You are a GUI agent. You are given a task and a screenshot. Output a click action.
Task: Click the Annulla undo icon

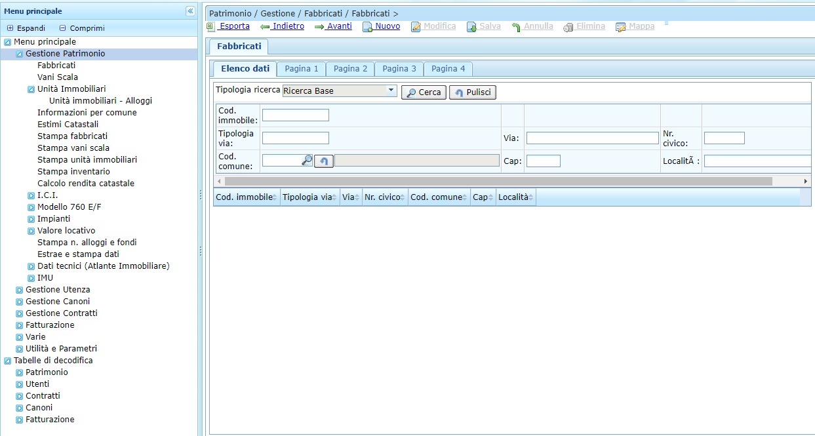(x=516, y=27)
